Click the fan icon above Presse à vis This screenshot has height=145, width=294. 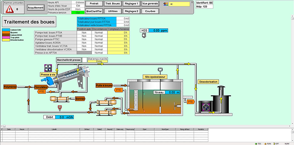pyautogui.click(x=48, y=68)
